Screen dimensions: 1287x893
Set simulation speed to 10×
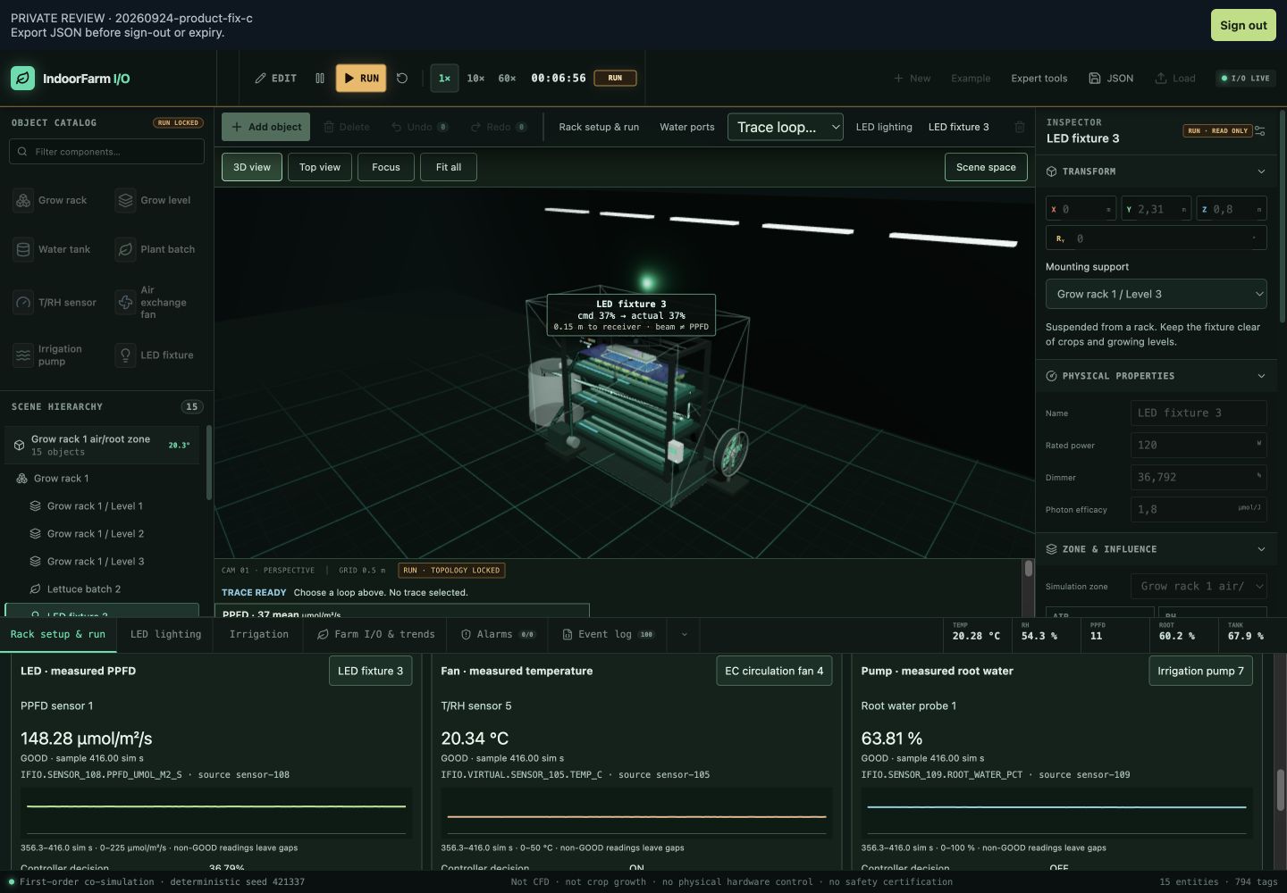475,79
